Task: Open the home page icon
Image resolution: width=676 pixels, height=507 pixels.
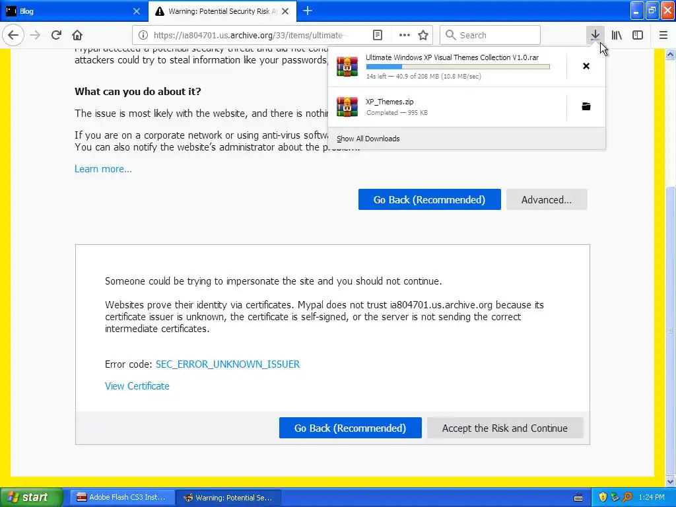Action: [x=77, y=35]
